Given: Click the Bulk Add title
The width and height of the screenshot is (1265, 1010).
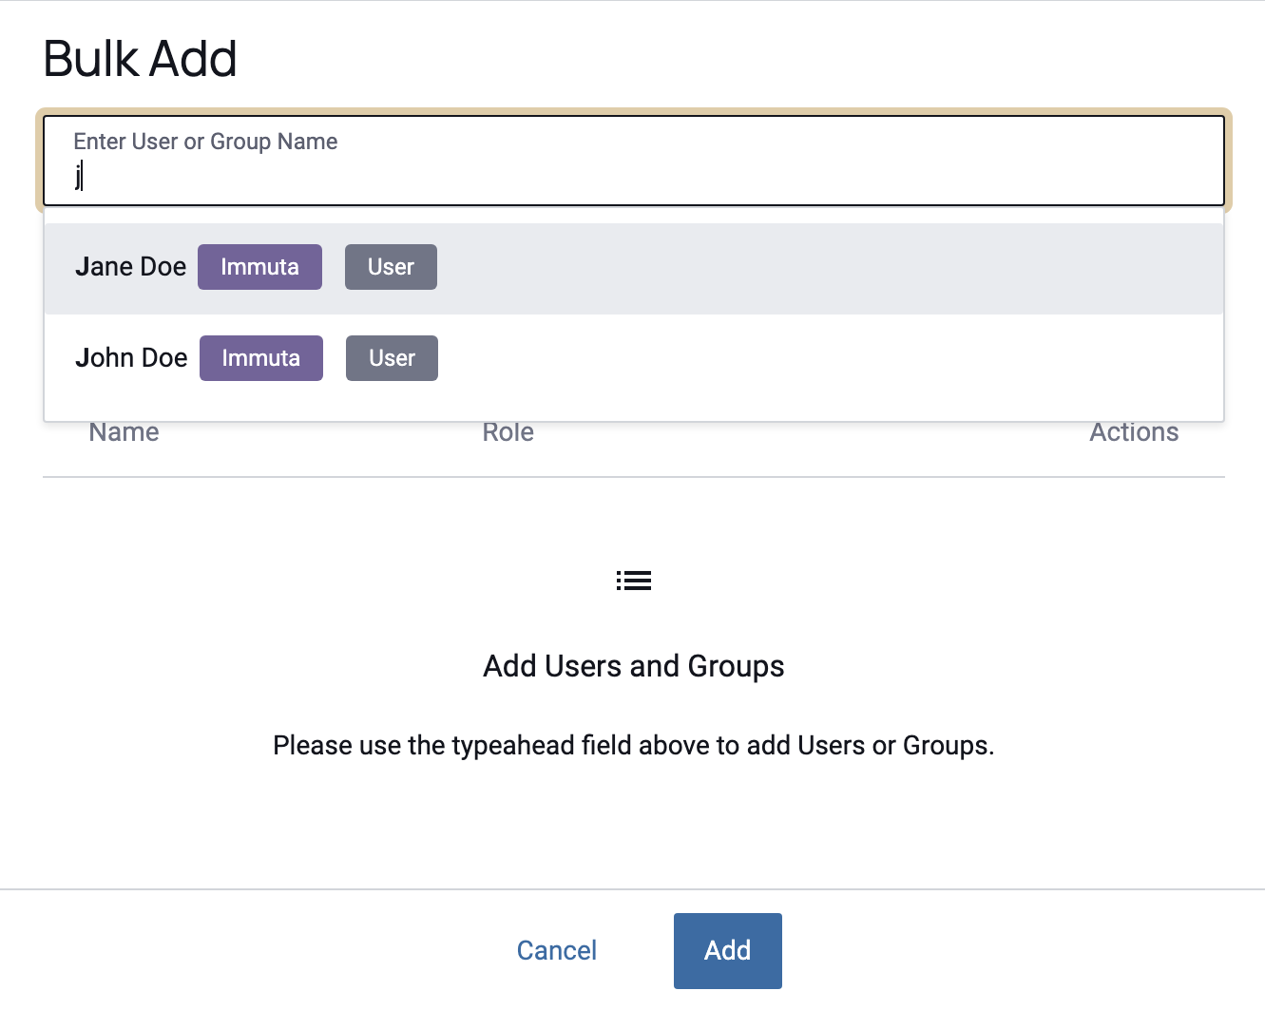Looking at the screenshot, I should 141,59.
